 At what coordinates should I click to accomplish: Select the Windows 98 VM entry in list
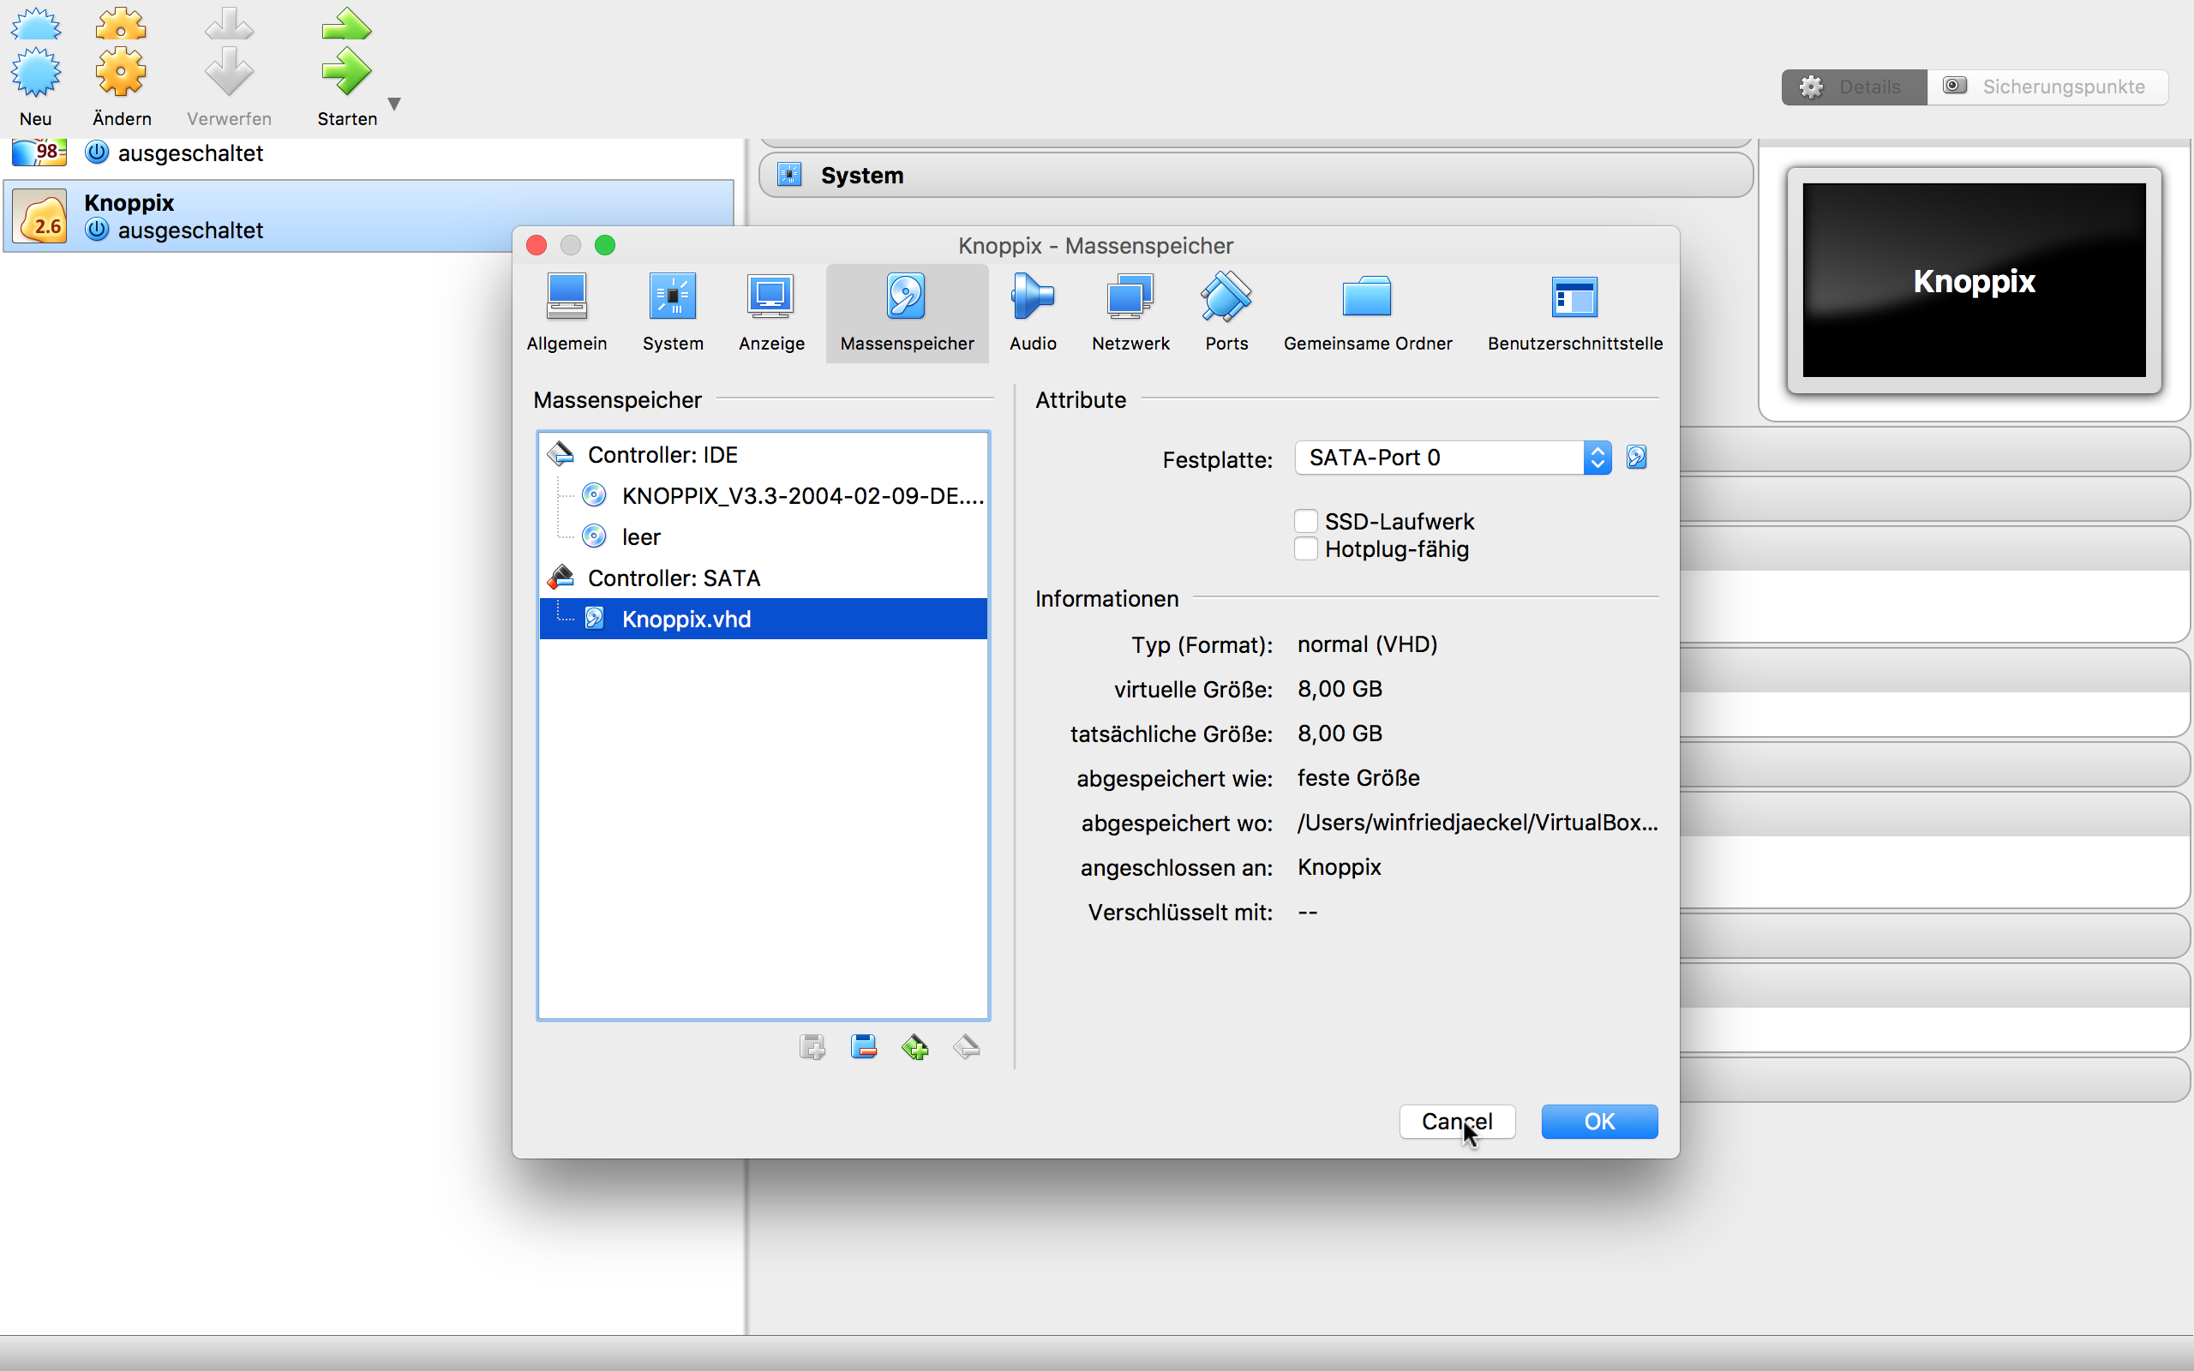coord(368,154)
